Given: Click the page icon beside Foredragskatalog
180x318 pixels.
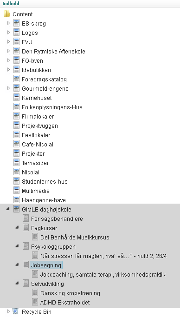Looking at the screenshot, I should point(16,79).
